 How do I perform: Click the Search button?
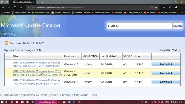click(x=177, y=26)
